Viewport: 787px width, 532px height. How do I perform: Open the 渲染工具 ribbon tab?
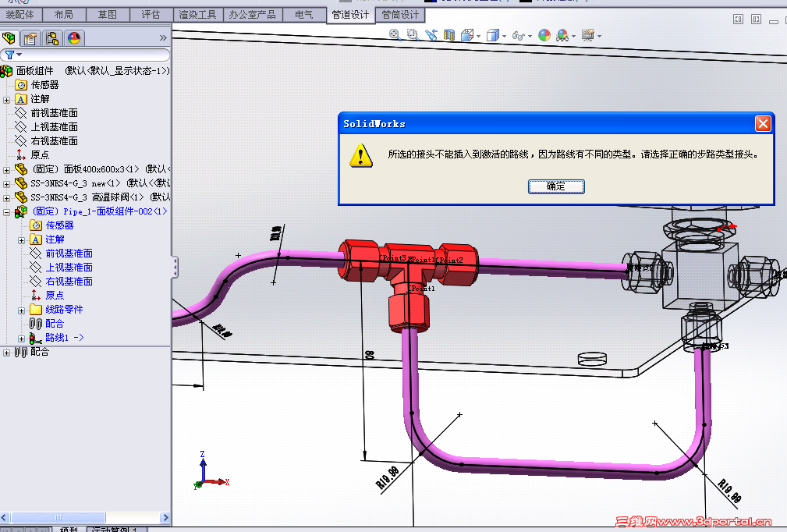tap(197, 15)
